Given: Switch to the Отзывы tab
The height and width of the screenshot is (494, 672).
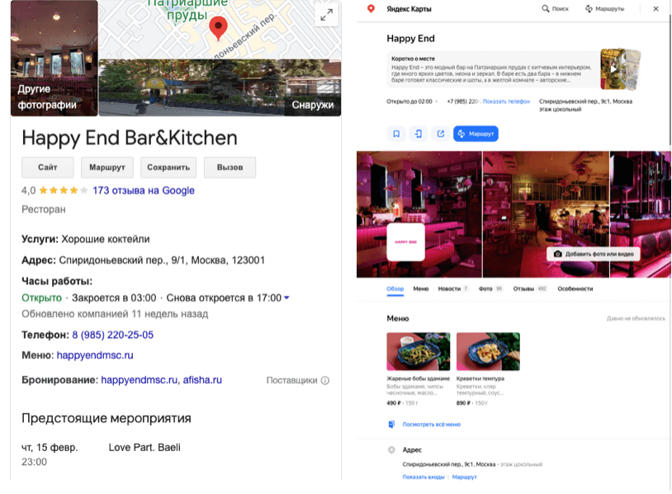Looking at the screenshot, I should pyautogui.click(x=530, y=289).
